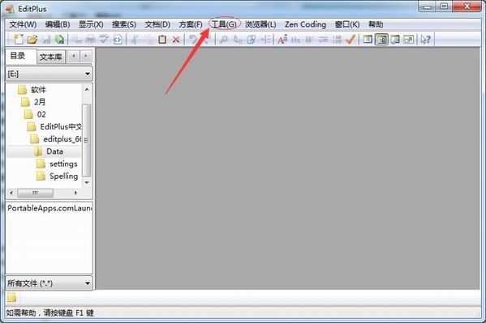Create a new file with the toolbar icon
This screenshot has width=486, height=323.
tap(19, 40)
